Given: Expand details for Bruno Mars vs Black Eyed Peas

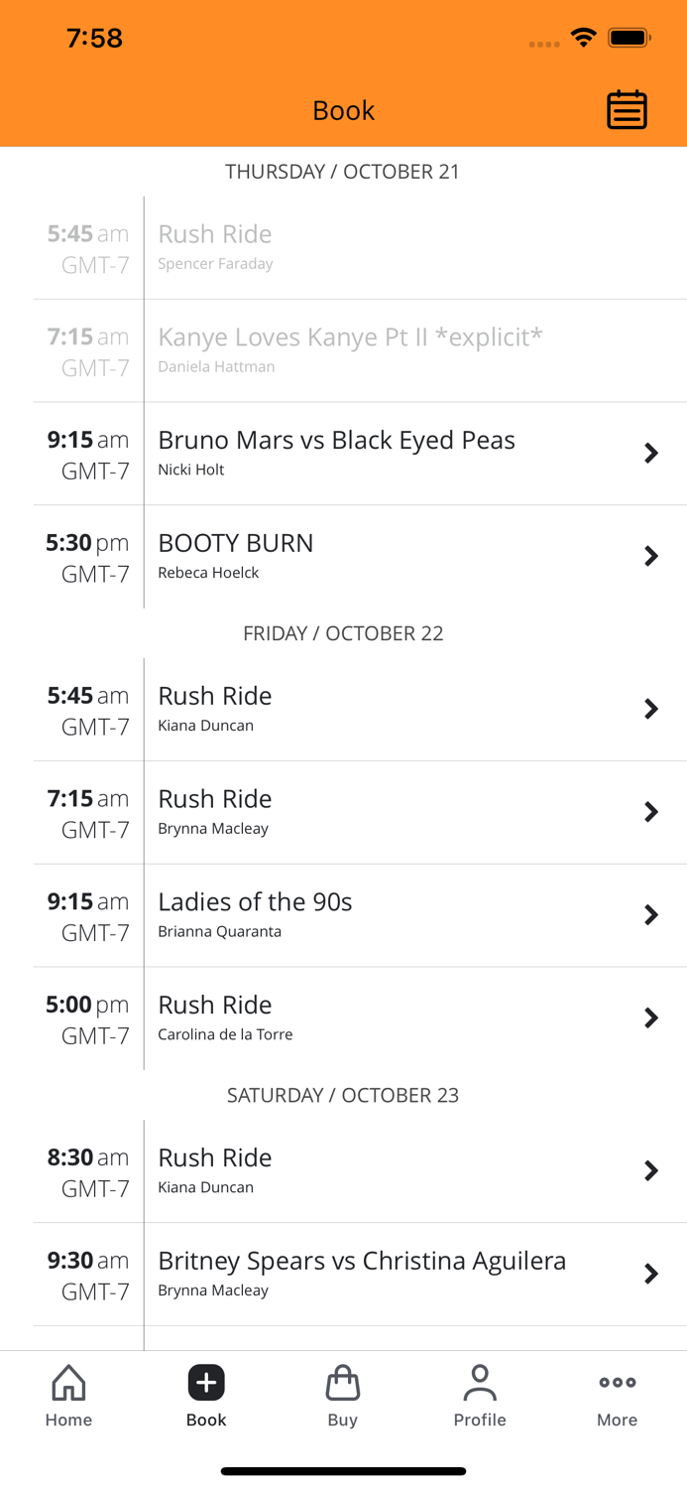Looking at the screenshot, I should 651,453.
